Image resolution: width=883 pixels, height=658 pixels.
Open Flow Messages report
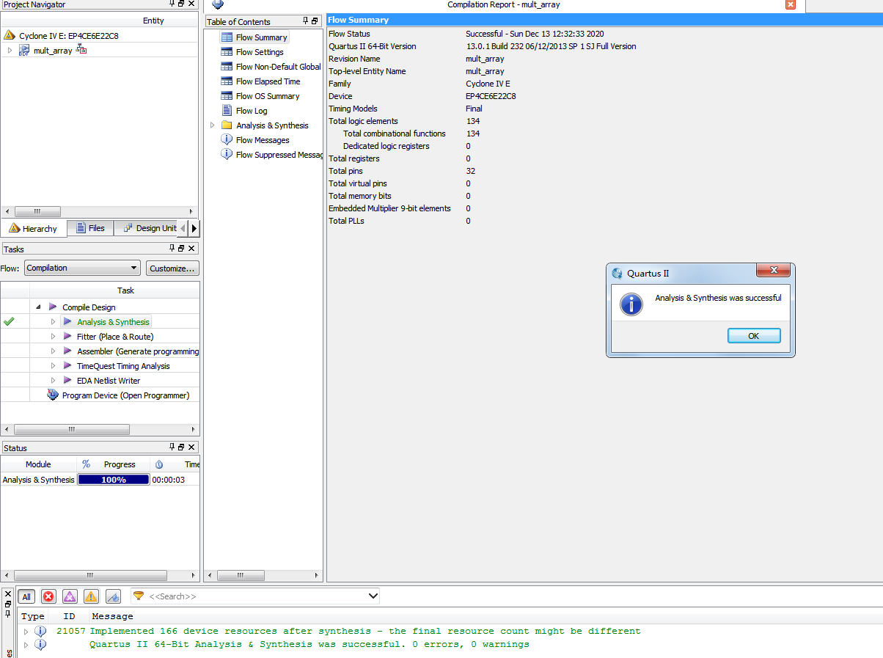(x=263, y=140)
